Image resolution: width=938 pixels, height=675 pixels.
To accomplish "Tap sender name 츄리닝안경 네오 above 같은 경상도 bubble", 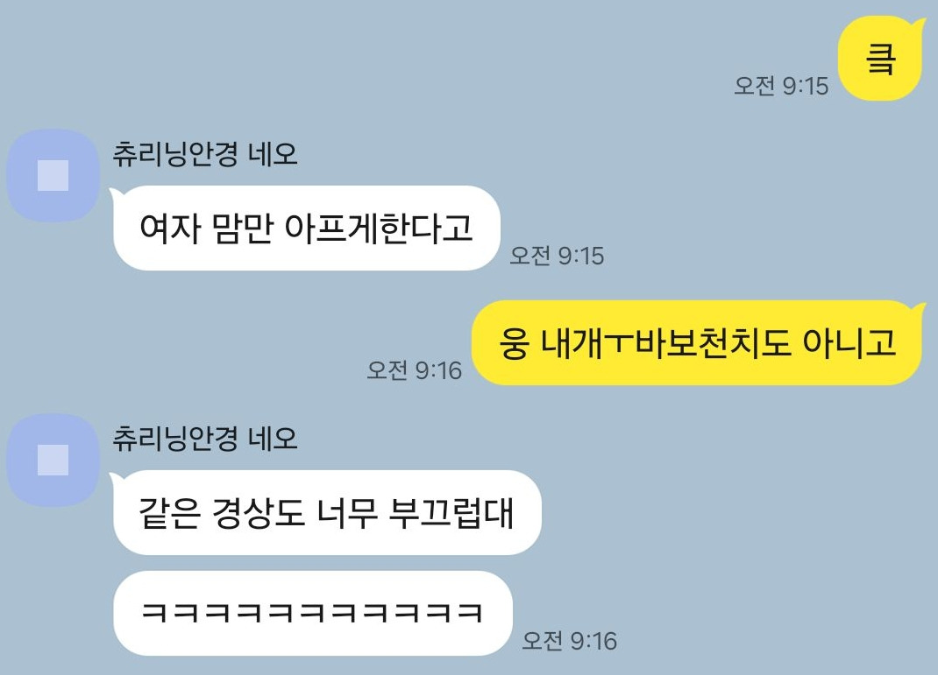I will pos(205,439).
